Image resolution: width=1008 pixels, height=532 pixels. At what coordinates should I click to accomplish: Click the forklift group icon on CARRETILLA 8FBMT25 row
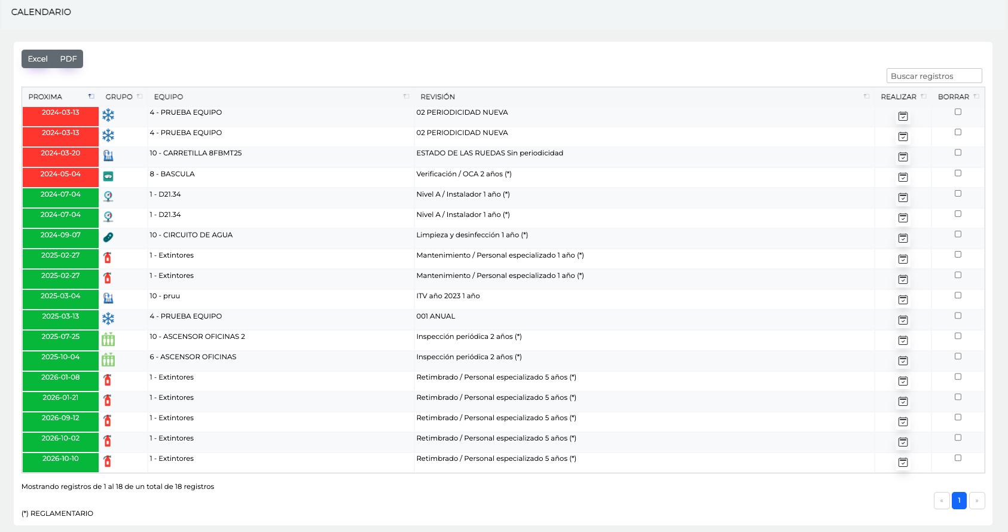[x=108, y=155]
